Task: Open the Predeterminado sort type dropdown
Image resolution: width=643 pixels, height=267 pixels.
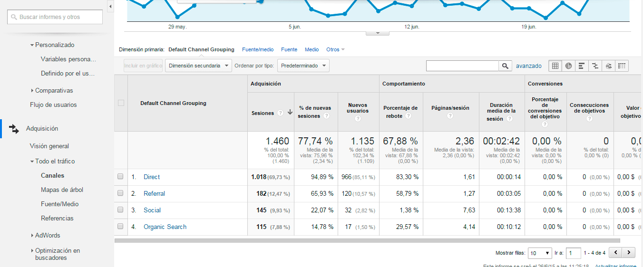Action: point(303,66)
